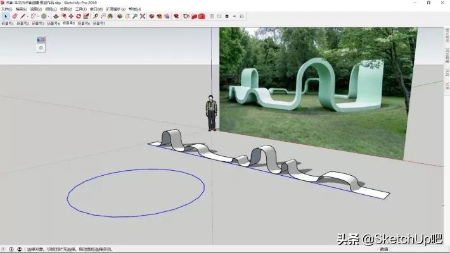Switch to scene tab 场景号1
This screenshot has height=253, width=450.
pyautogui.click(x=7, y=23)
